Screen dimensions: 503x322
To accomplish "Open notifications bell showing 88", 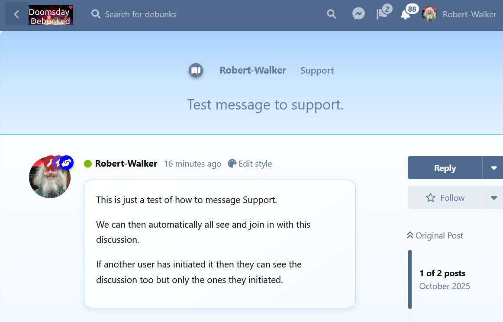I will click(406, 14).
